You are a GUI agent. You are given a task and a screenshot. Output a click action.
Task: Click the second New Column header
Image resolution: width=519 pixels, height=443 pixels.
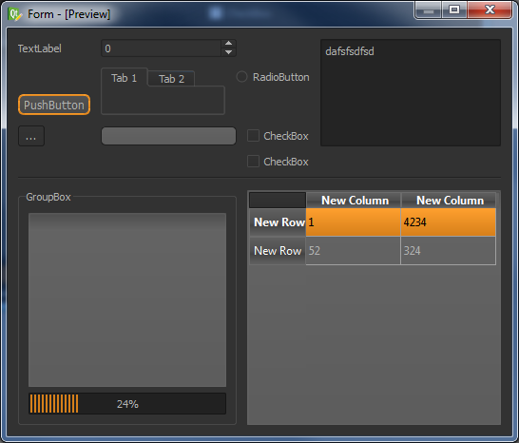click(448, 201)
